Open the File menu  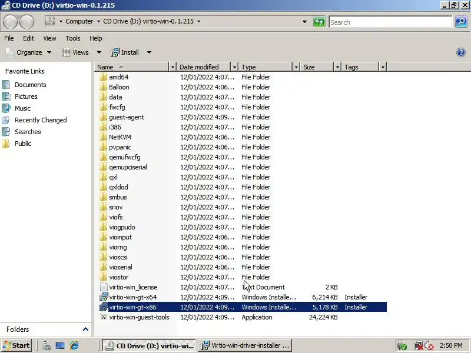(x=9, y=38)
